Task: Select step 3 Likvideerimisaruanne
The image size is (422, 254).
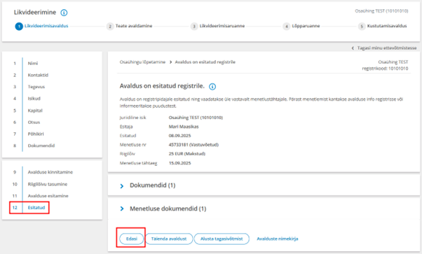Action: [x=217, y=26]
